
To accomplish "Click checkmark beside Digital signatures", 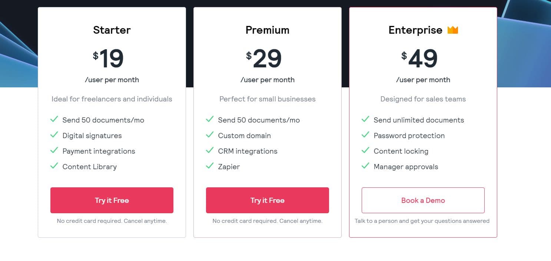I will pos(54,135).
